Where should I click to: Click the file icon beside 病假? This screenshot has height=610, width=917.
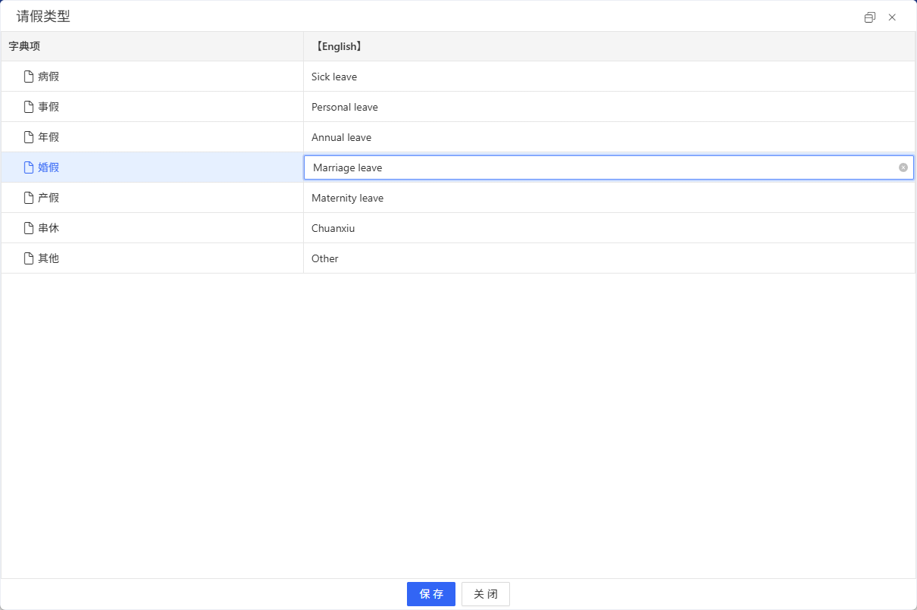click(x=29, y=77)
